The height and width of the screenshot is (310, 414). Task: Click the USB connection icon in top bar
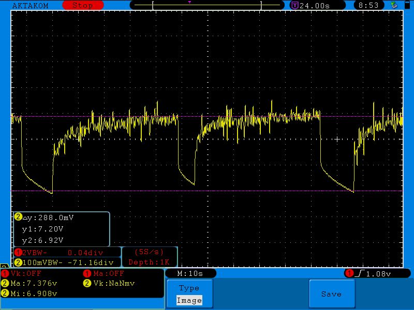[394, 5]
